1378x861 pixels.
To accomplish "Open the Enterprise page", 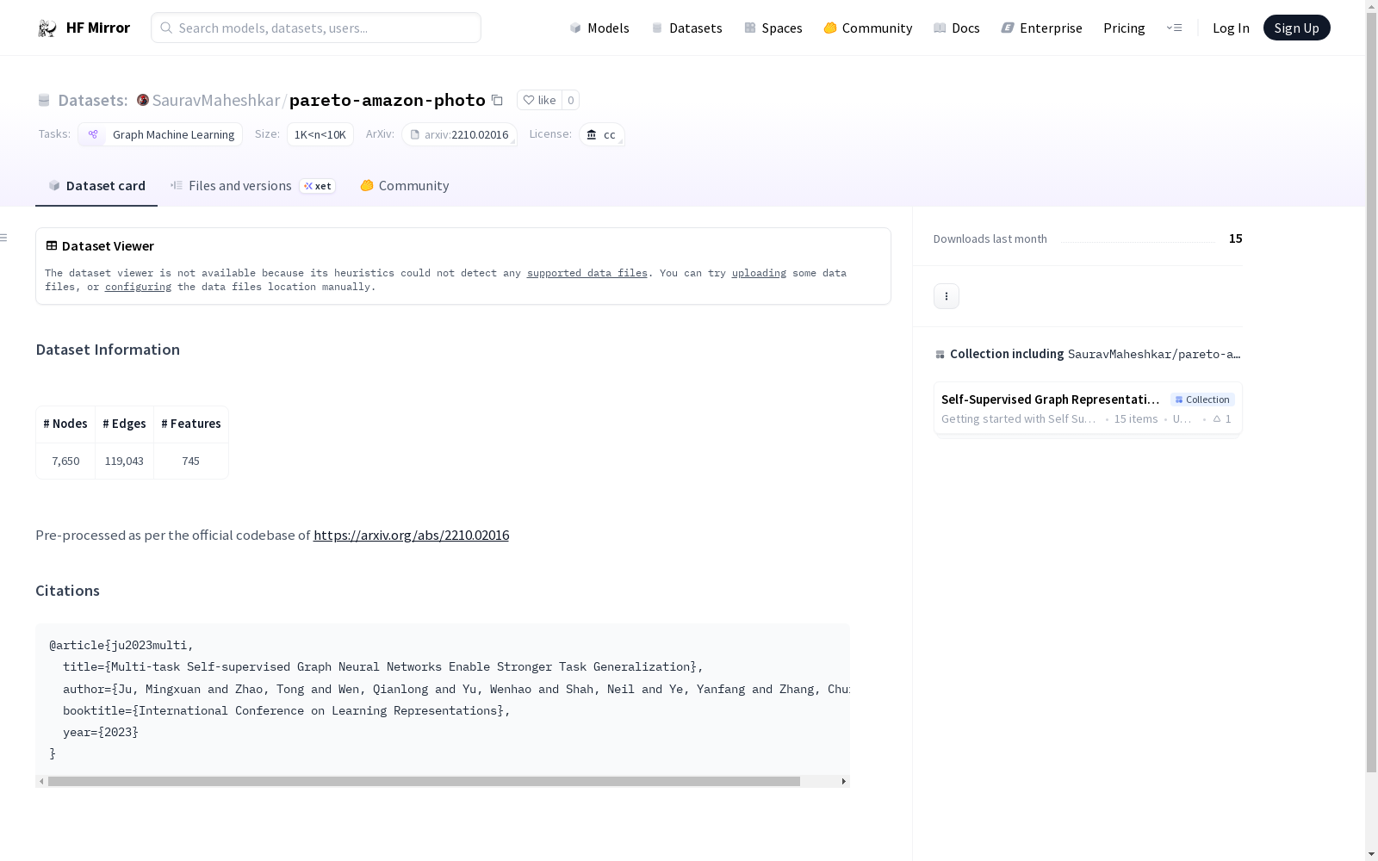I will [x=1041, y=28].
